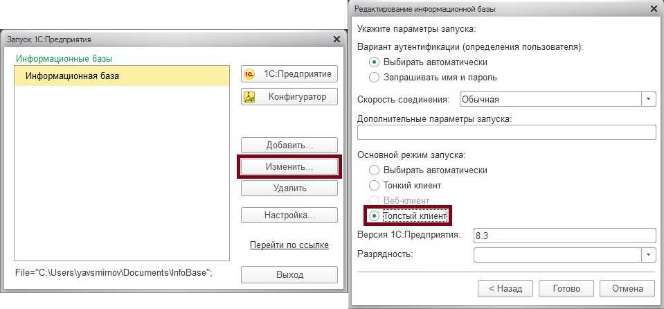The height and width of the screenshot is (309, 664).
Task: Launch 1С:Предприятие button with logo
Action: [289, 74]
